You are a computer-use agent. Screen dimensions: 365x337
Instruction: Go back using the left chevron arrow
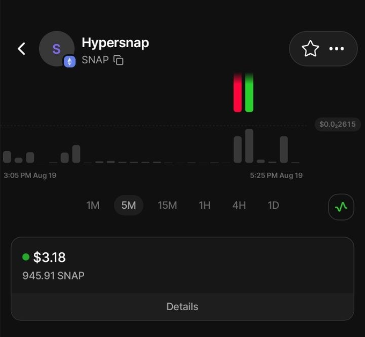tap(21, 49)
